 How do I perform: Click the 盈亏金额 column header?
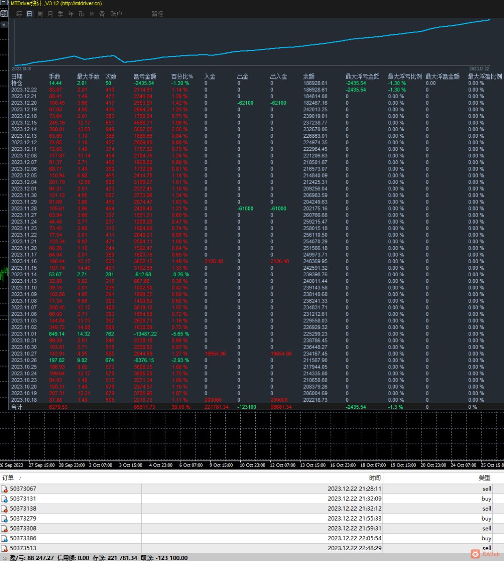145,77
